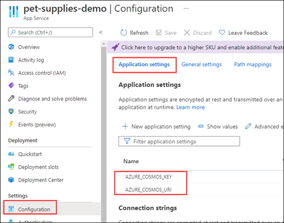Click the Leave Feedback heart icon
Viewport: 284px width, 223px height.
click(222, 33)
